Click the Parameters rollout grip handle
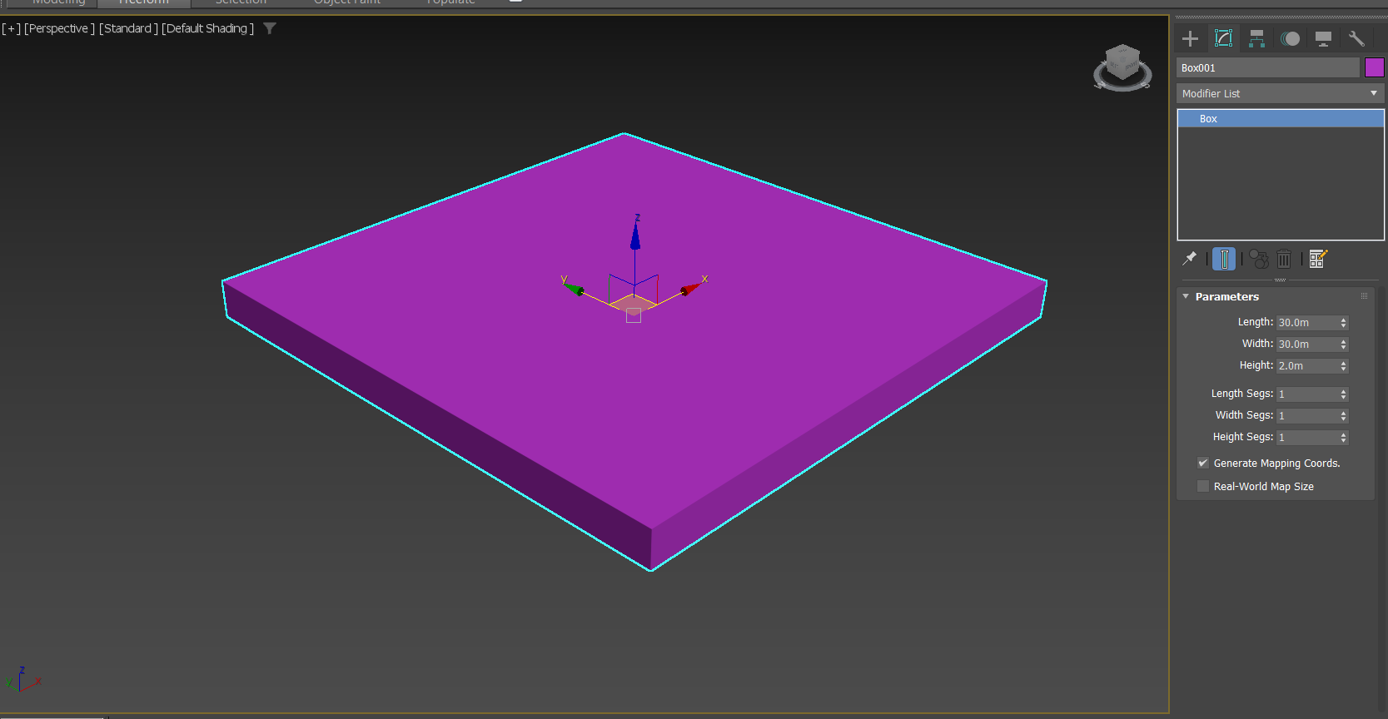The height and width of the screenshot is (719, 1388). point(1364,296)
